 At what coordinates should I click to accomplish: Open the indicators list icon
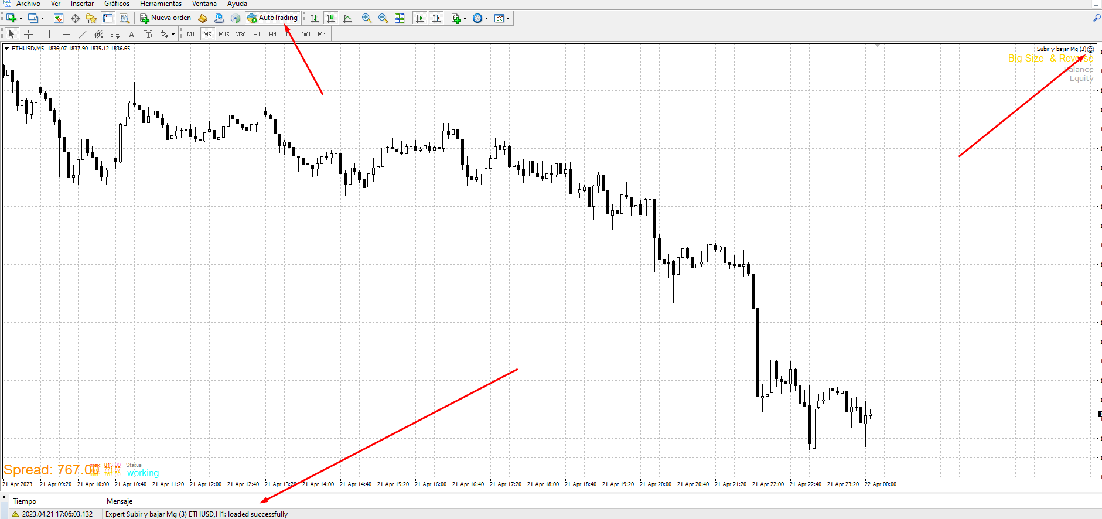pos(456,18)
